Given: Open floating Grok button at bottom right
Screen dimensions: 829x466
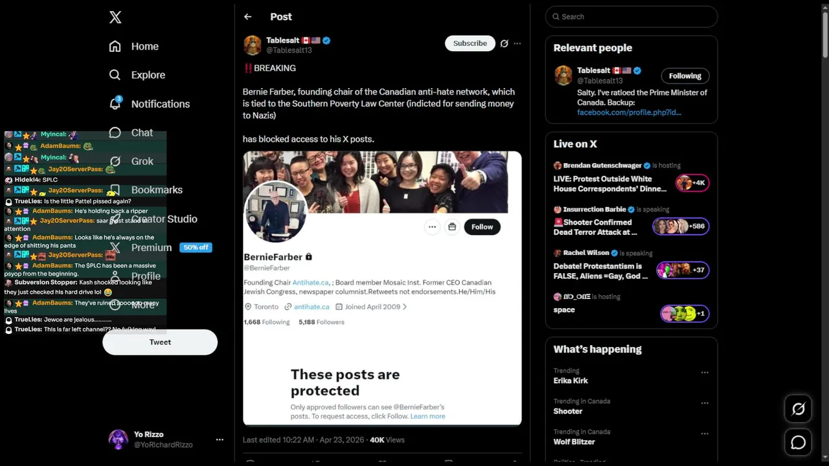Looking at the screenshot, I should tap(798, 409).
